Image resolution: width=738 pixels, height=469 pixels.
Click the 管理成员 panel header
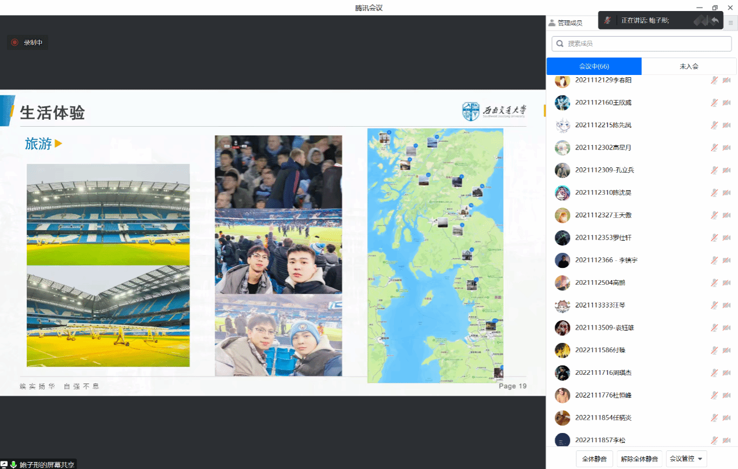(565, 23)
